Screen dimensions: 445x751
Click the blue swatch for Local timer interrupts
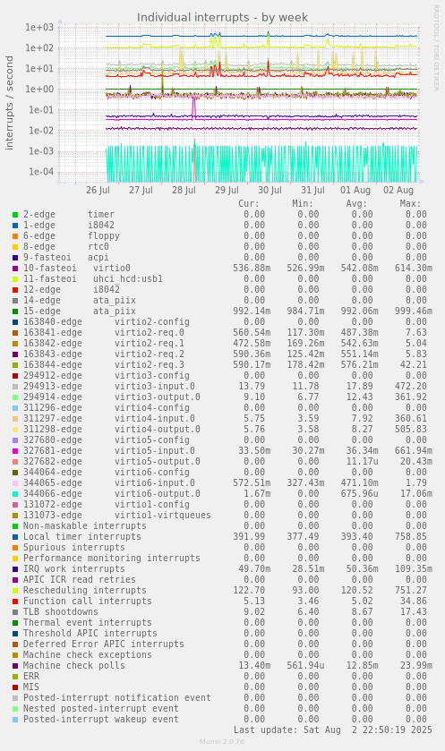[15, 537]
